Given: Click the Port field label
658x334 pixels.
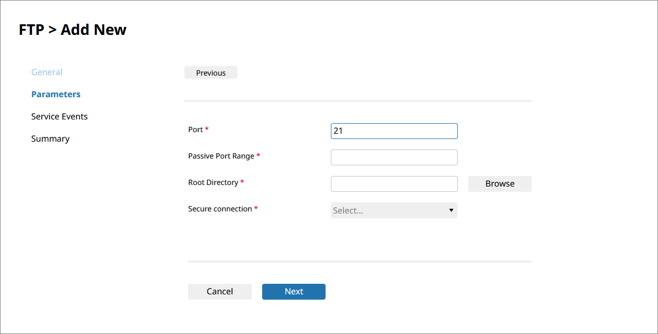Looking at the screenshot, I should click(196, 129).
